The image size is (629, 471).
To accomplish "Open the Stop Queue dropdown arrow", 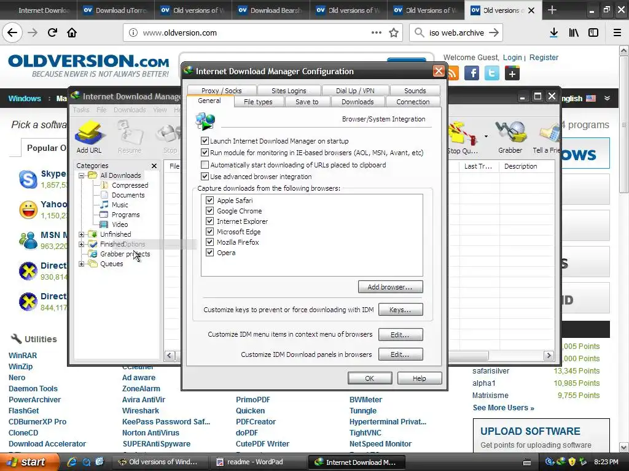I will tap(486, 137).
